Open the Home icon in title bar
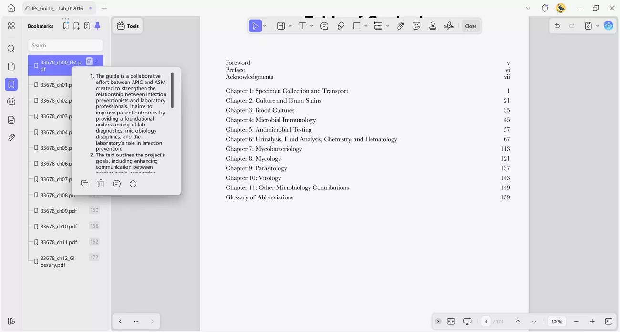This screenshot has width=620, height=332. point(11,8)
